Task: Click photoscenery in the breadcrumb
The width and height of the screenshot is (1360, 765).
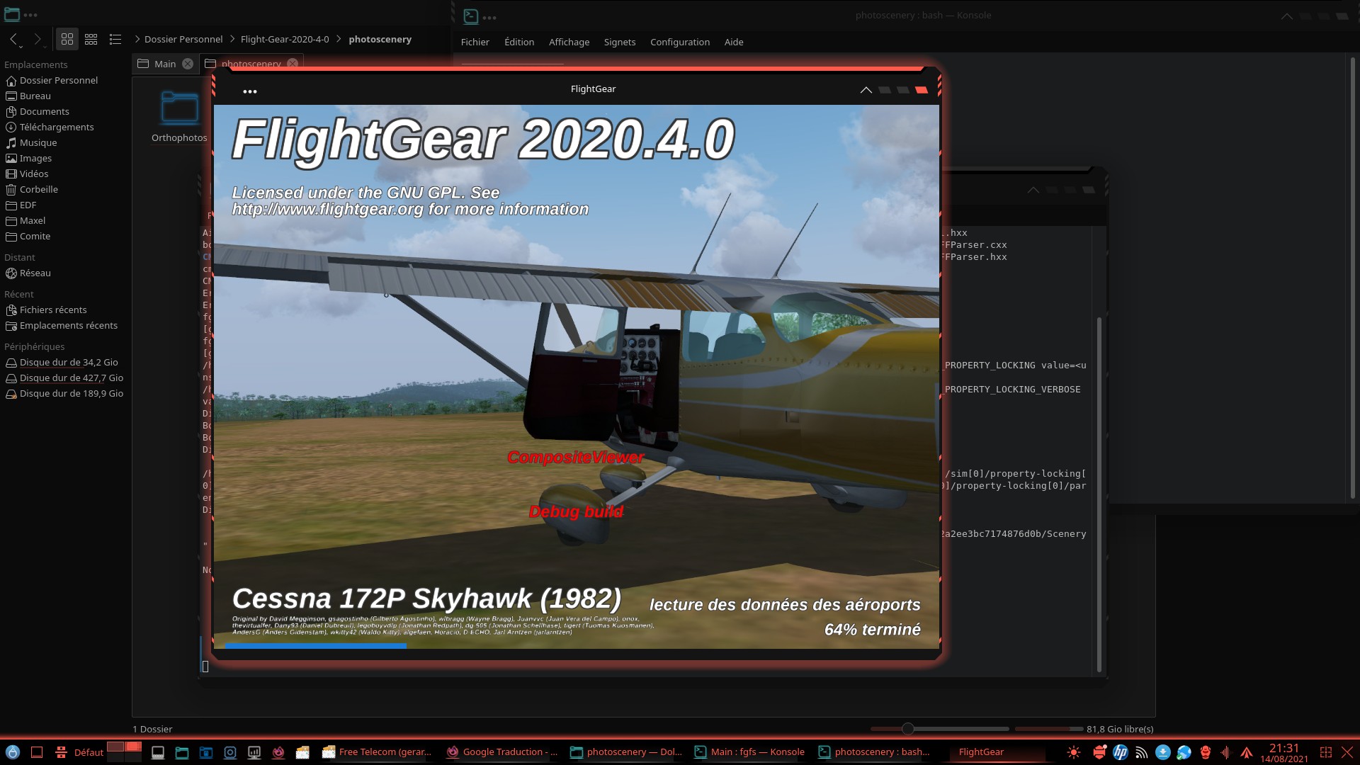Action: coord(380,39)
